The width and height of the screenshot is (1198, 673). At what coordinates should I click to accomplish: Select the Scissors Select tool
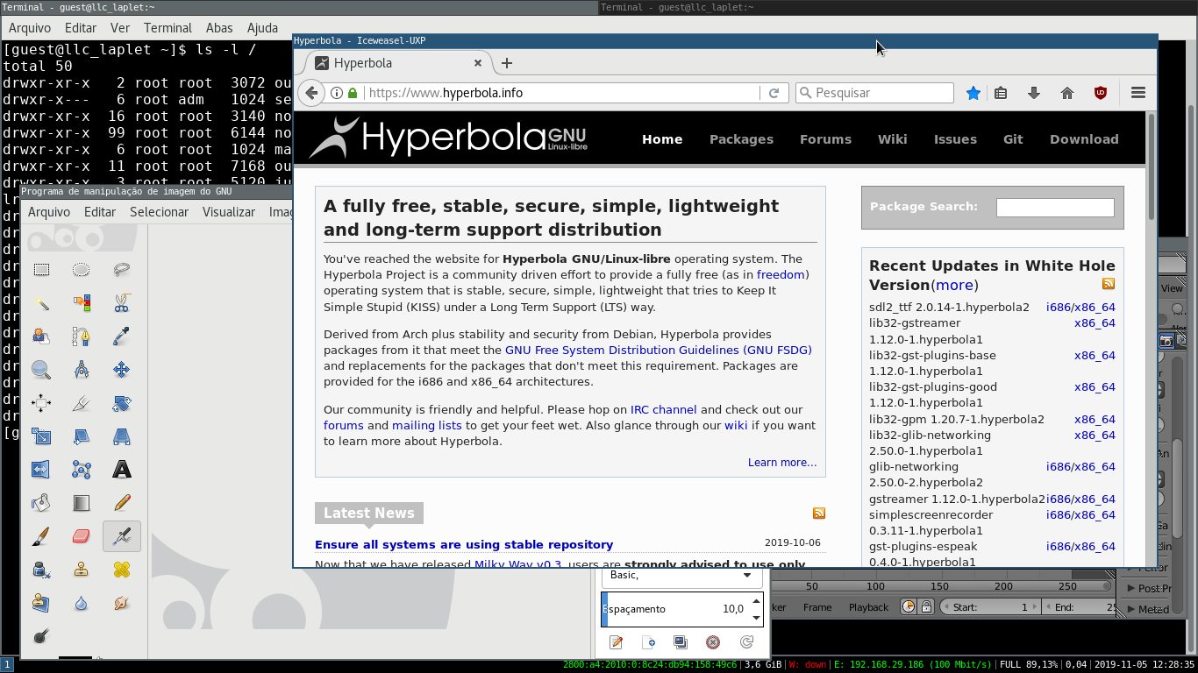click(122, 303)
